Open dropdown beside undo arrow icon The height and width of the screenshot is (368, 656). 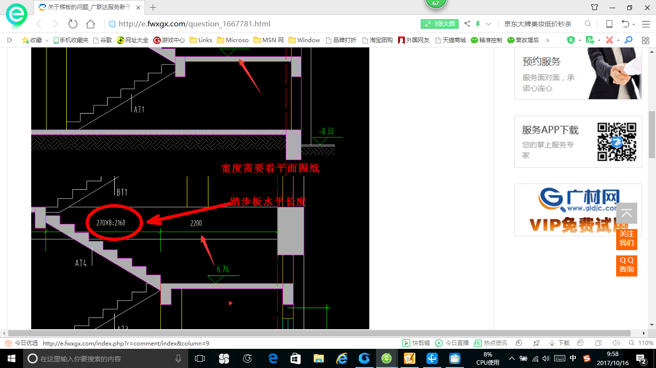[634, 24]
